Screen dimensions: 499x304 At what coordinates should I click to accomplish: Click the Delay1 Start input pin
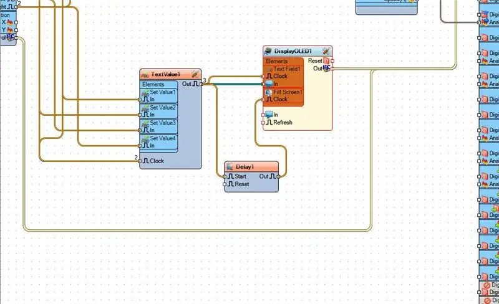point(225,176)
